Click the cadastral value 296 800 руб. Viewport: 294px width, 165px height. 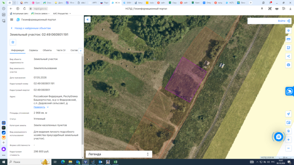[x=41, y=151]
